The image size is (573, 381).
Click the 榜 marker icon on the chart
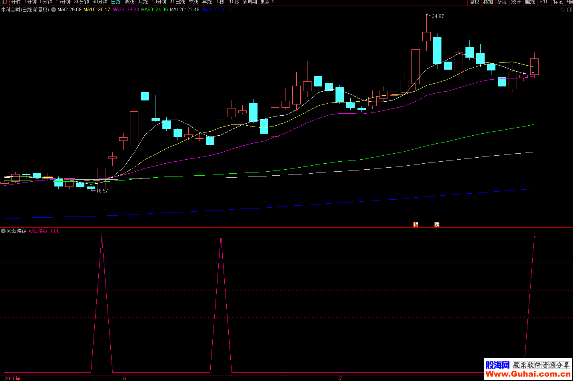pos(437,224)
